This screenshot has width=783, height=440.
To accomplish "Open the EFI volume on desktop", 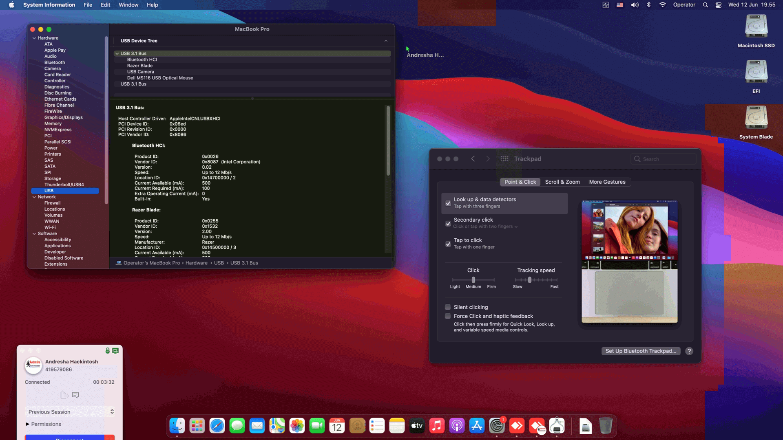I will pyautogui.click(x=756, y=77).
